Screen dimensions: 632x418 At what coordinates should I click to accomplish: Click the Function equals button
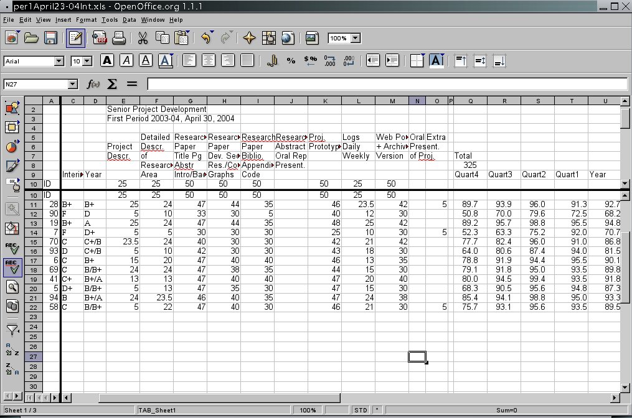(x=132, y=84)
